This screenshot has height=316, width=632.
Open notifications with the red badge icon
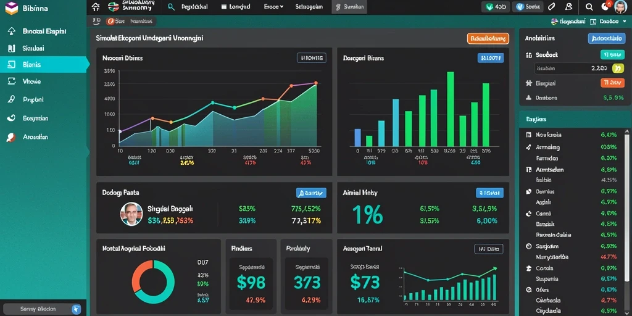605,6
